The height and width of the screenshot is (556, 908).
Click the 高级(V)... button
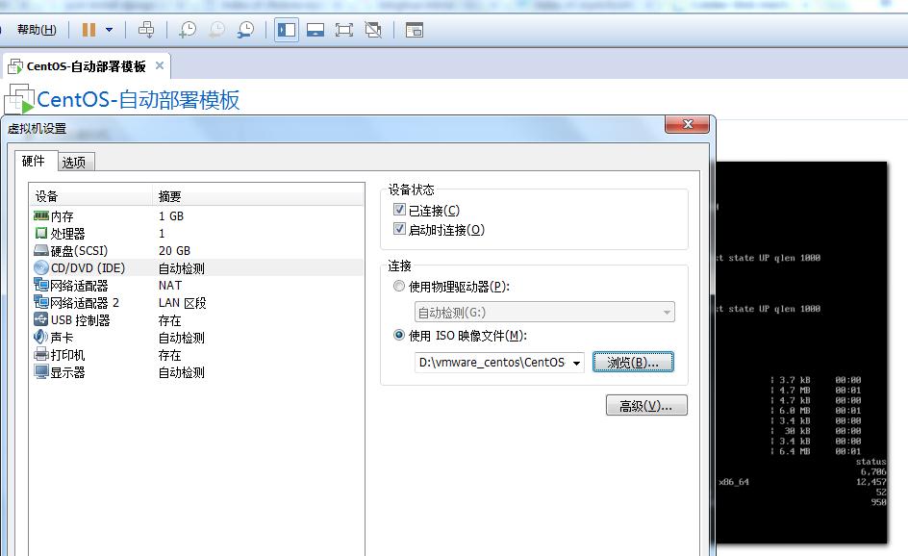pyautogui.click(x=646, y=405)
